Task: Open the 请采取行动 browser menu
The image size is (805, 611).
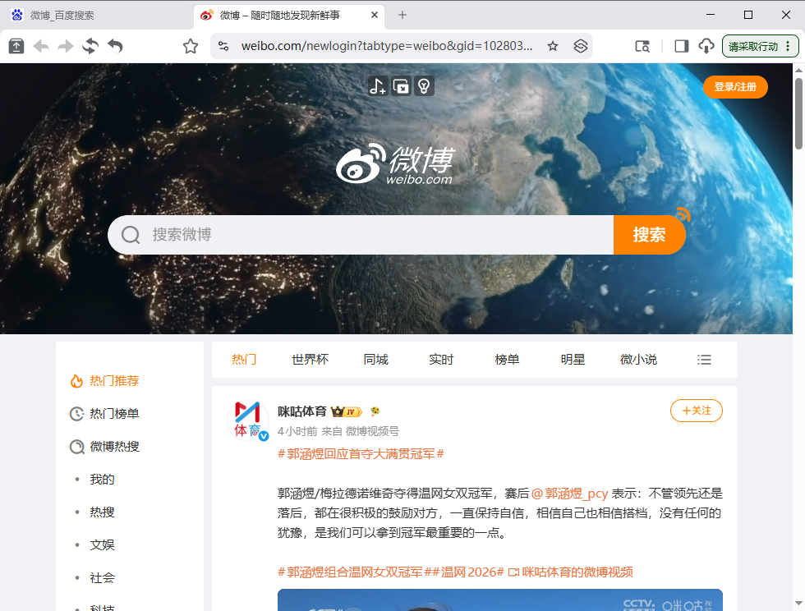Action: 760,46
